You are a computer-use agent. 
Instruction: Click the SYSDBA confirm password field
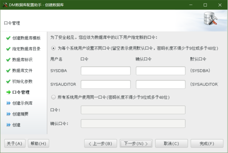pyautogui.click(x=161, y=71)
